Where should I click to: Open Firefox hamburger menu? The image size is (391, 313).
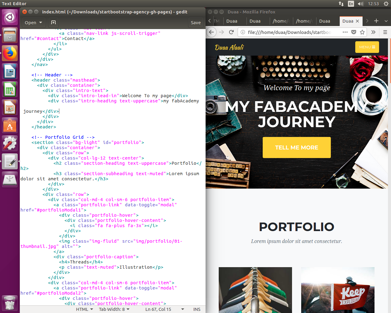(x=385, y=32)
